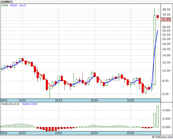Click the 12.00 price axis label
Image resolution: width=173 pixels, height=139 pixels.
point(166,62)
